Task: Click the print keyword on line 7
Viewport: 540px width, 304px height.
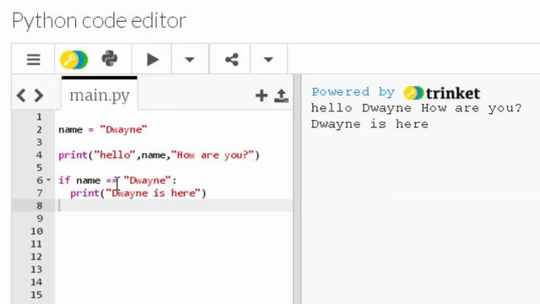Action: (x=85, y=193)
